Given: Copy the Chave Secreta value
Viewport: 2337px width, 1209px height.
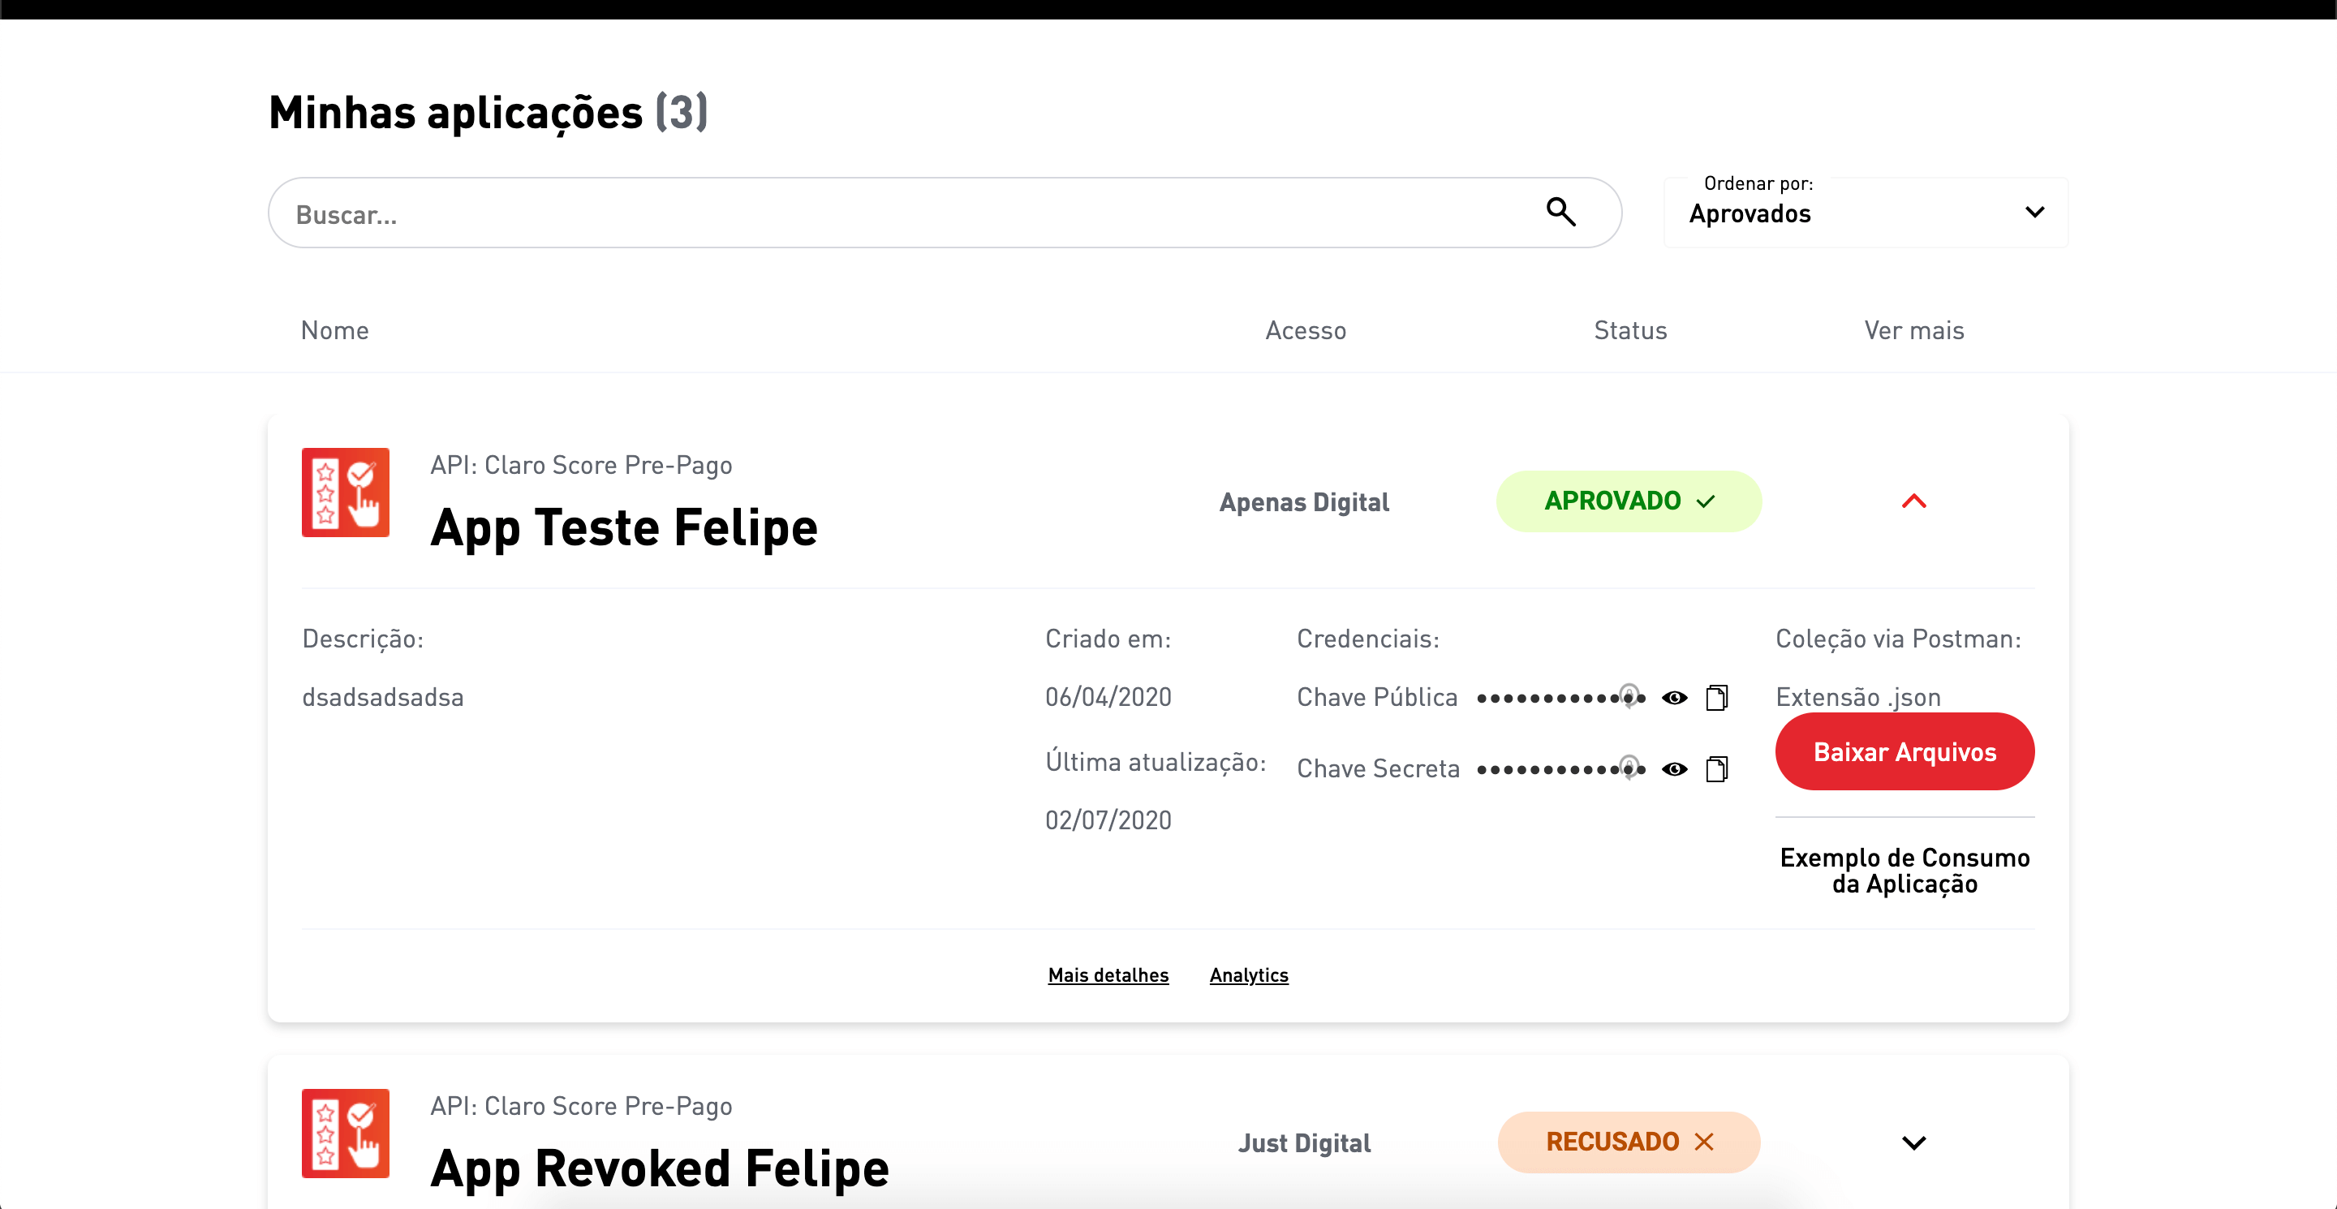Looking at the screenshot, I should [1716, 769].
